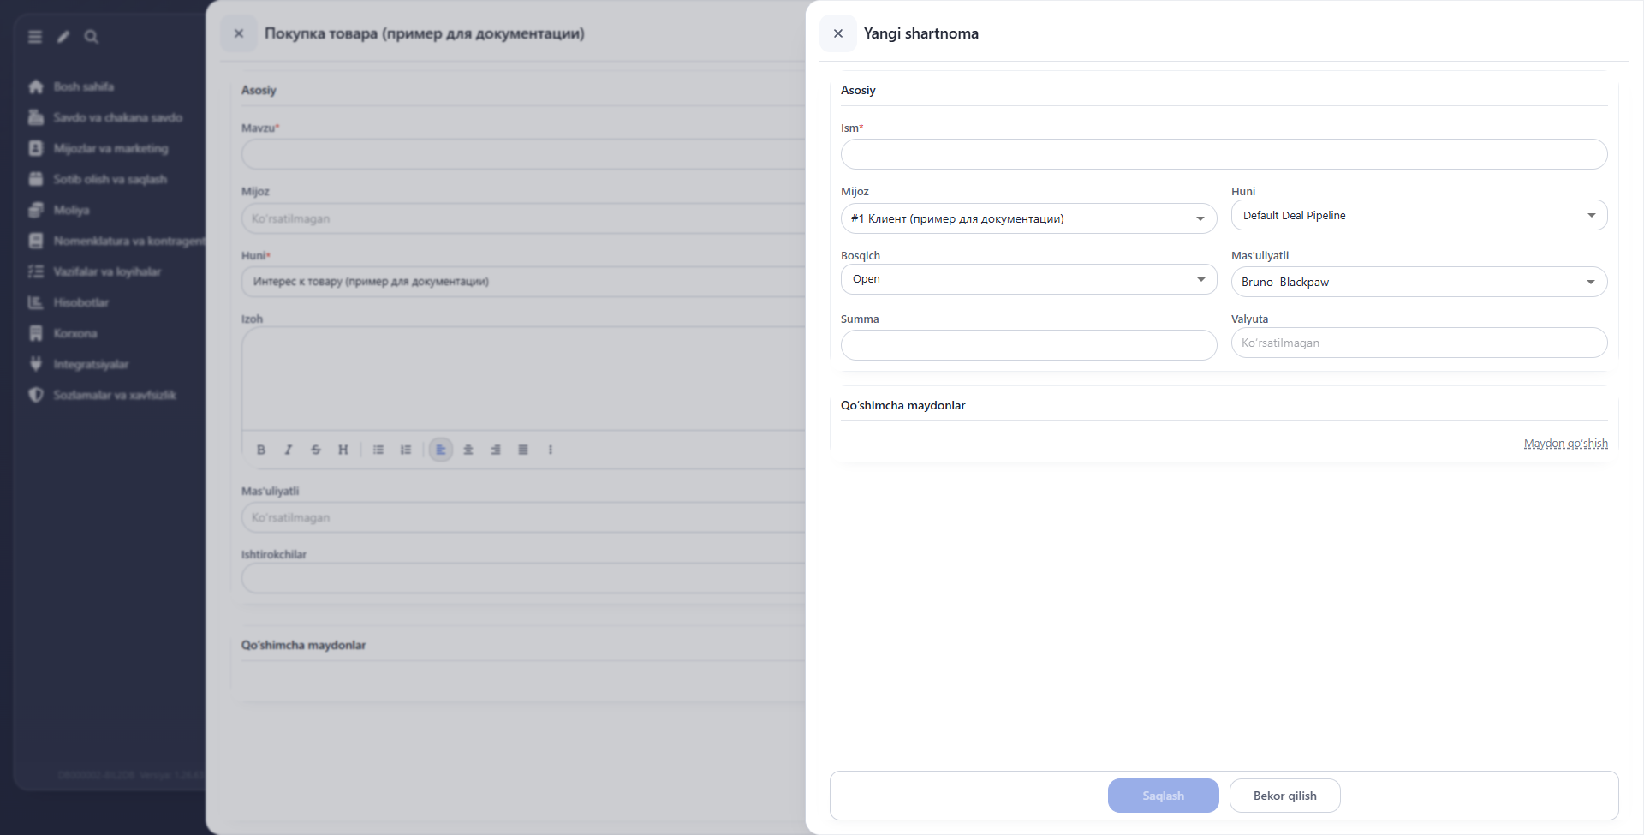The height and width of the screenshot is (835, 1644).
Task: Click the Ism name input field
Action: coord(1224,154)
